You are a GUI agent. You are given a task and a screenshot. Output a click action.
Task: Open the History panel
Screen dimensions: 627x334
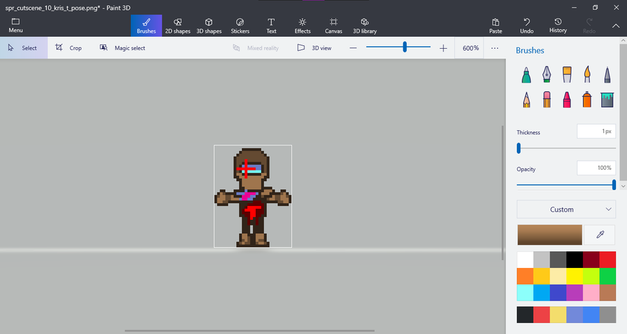click(558, 26)
